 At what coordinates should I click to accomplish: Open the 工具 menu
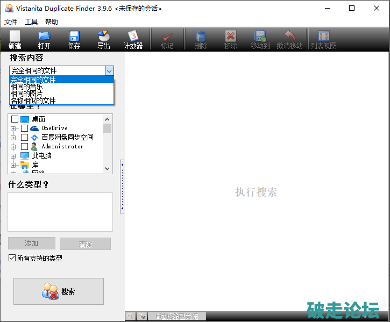point(31,22)
